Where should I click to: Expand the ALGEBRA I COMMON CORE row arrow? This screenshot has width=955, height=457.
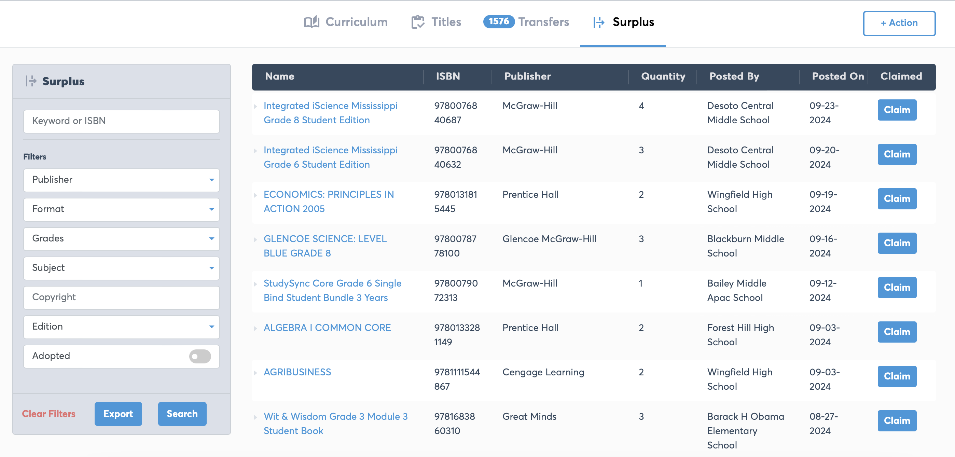click(x=255, y=328)
